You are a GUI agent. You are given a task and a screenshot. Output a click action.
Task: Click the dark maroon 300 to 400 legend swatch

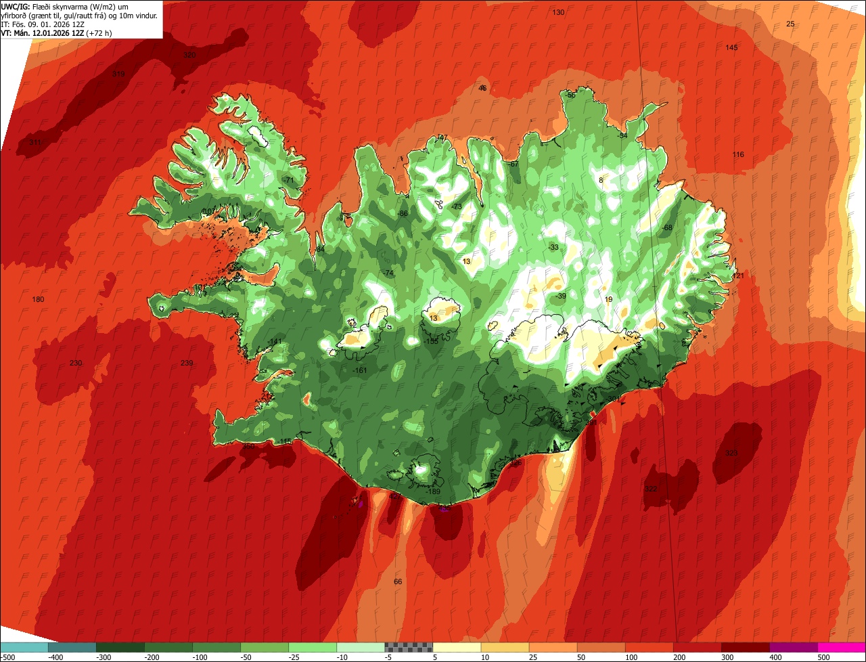tap(745, 647)
